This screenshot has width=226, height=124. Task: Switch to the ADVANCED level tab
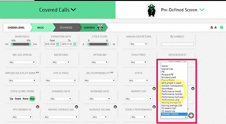(66, 28)
